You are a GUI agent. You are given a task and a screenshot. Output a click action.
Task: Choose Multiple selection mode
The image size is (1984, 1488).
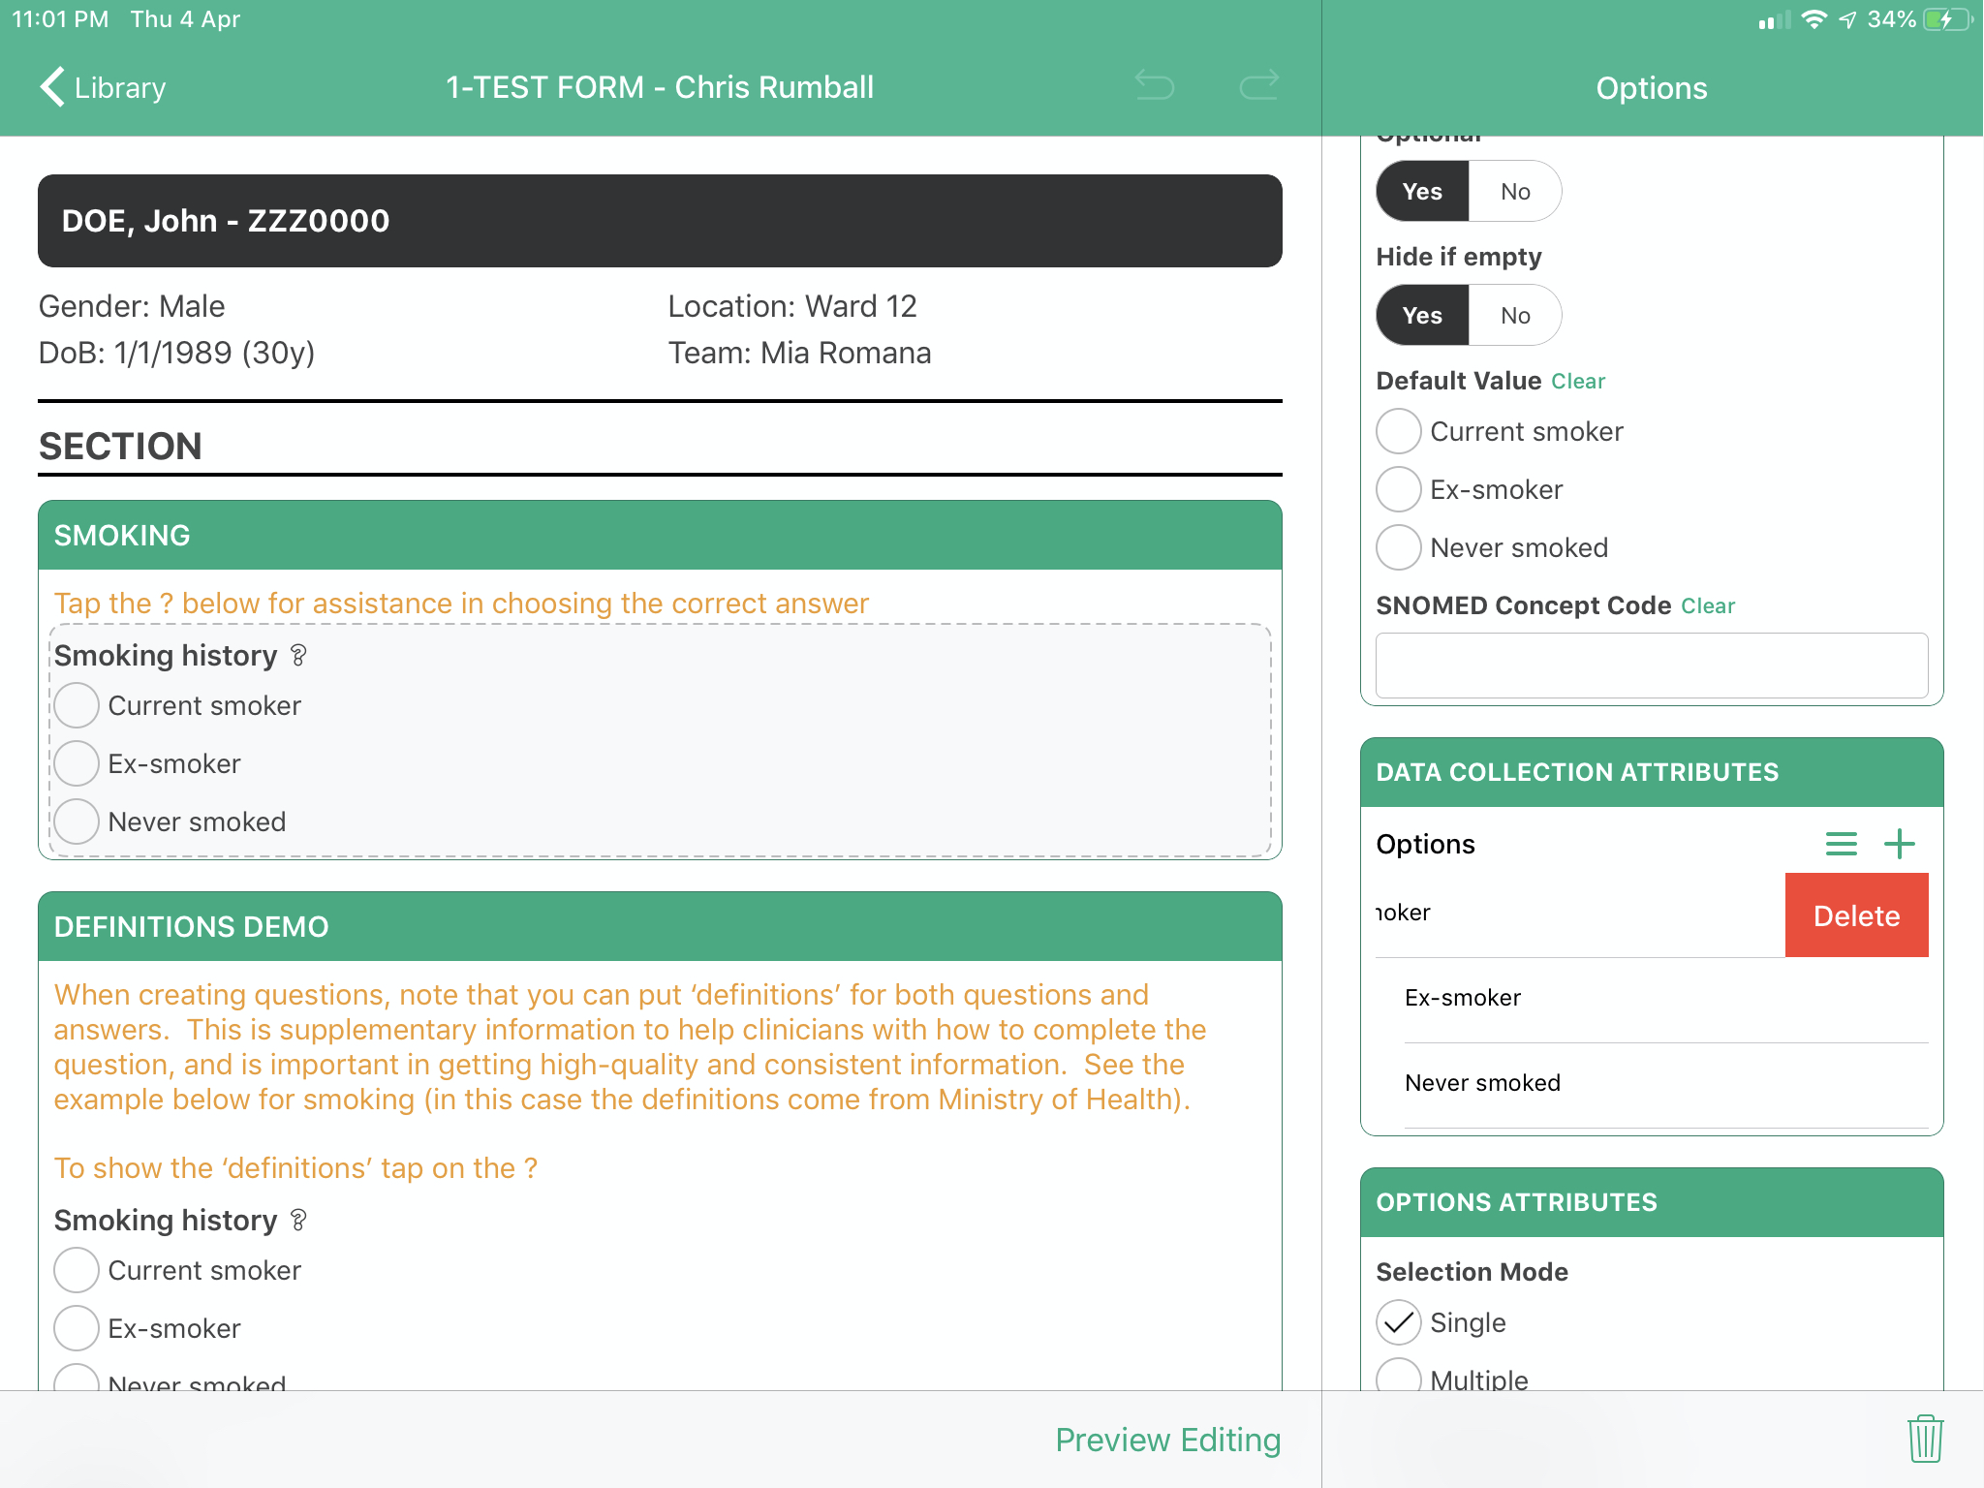click(1399, 1379)
